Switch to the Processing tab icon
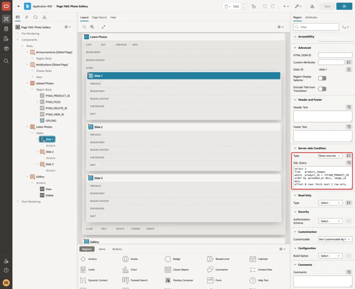Image resolution: width=355 pixels, height=289 pixels. pyautogui.click(x=36, y=17)
